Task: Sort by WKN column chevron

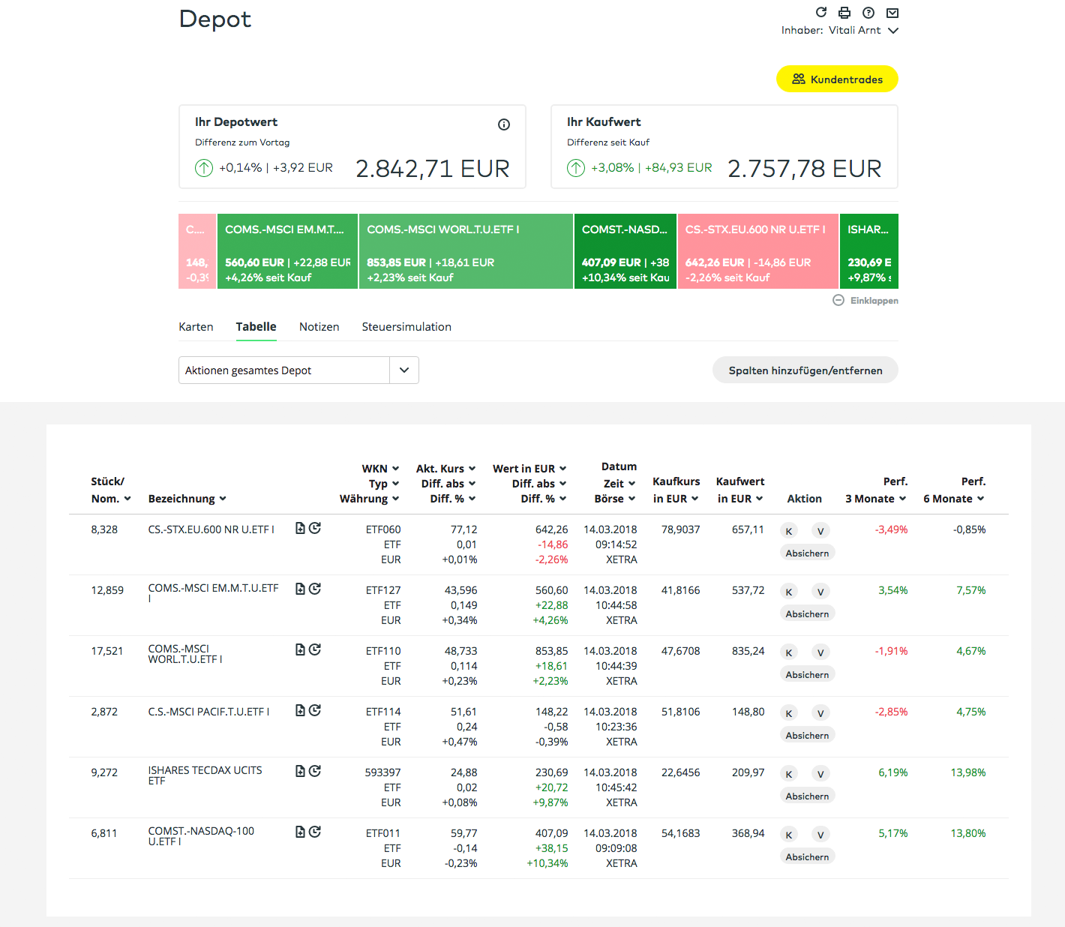Action: [395, 469]
